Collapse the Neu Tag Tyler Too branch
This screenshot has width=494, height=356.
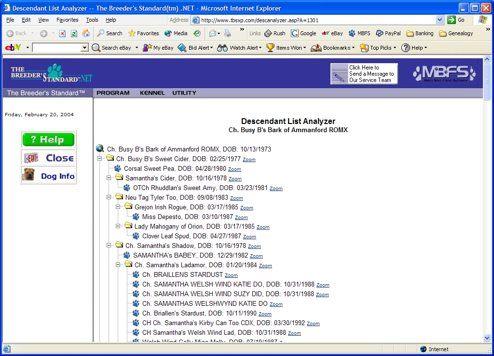tap(109, 197)
